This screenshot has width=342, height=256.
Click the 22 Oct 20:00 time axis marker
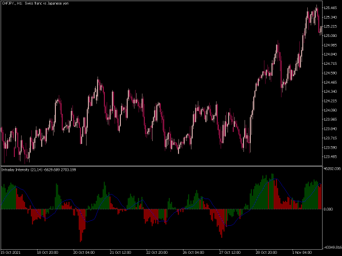pyautogui.click(x=157, y=253)
